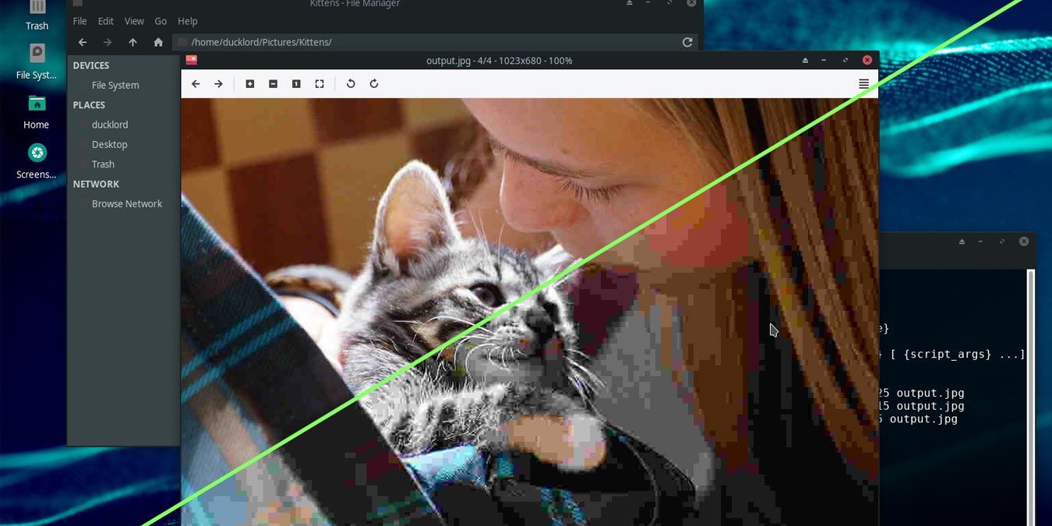This screenshot has height=526, width=1052.
Task: Go to previous image in viewer
Action: 196,84
